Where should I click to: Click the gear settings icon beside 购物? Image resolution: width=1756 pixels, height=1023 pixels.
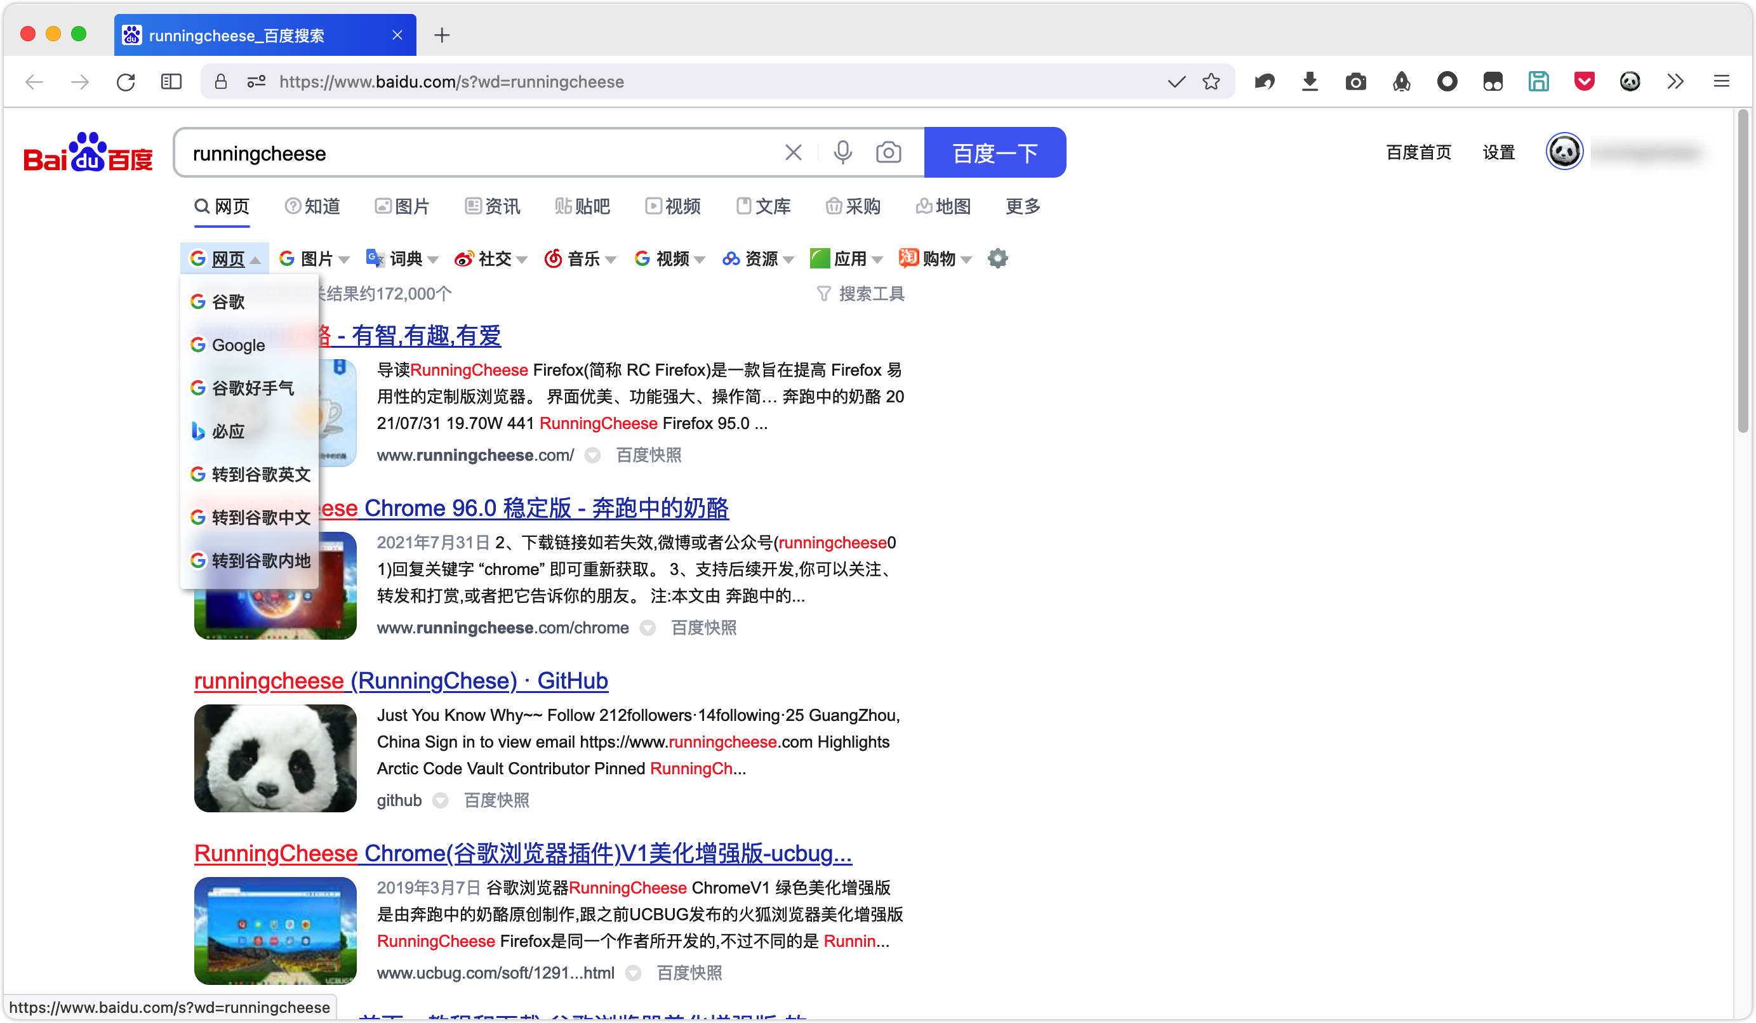pos(997,258)
